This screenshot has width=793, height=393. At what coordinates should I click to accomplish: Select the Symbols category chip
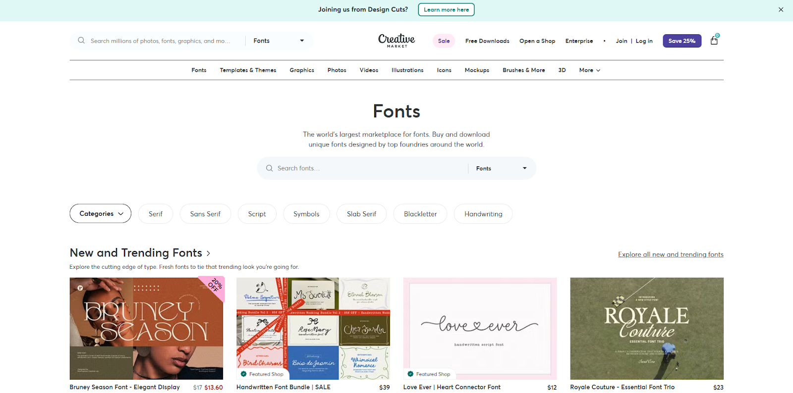point(306,214)
